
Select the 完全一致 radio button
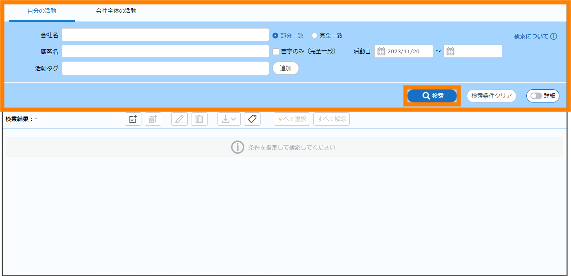tap(315, 36)
